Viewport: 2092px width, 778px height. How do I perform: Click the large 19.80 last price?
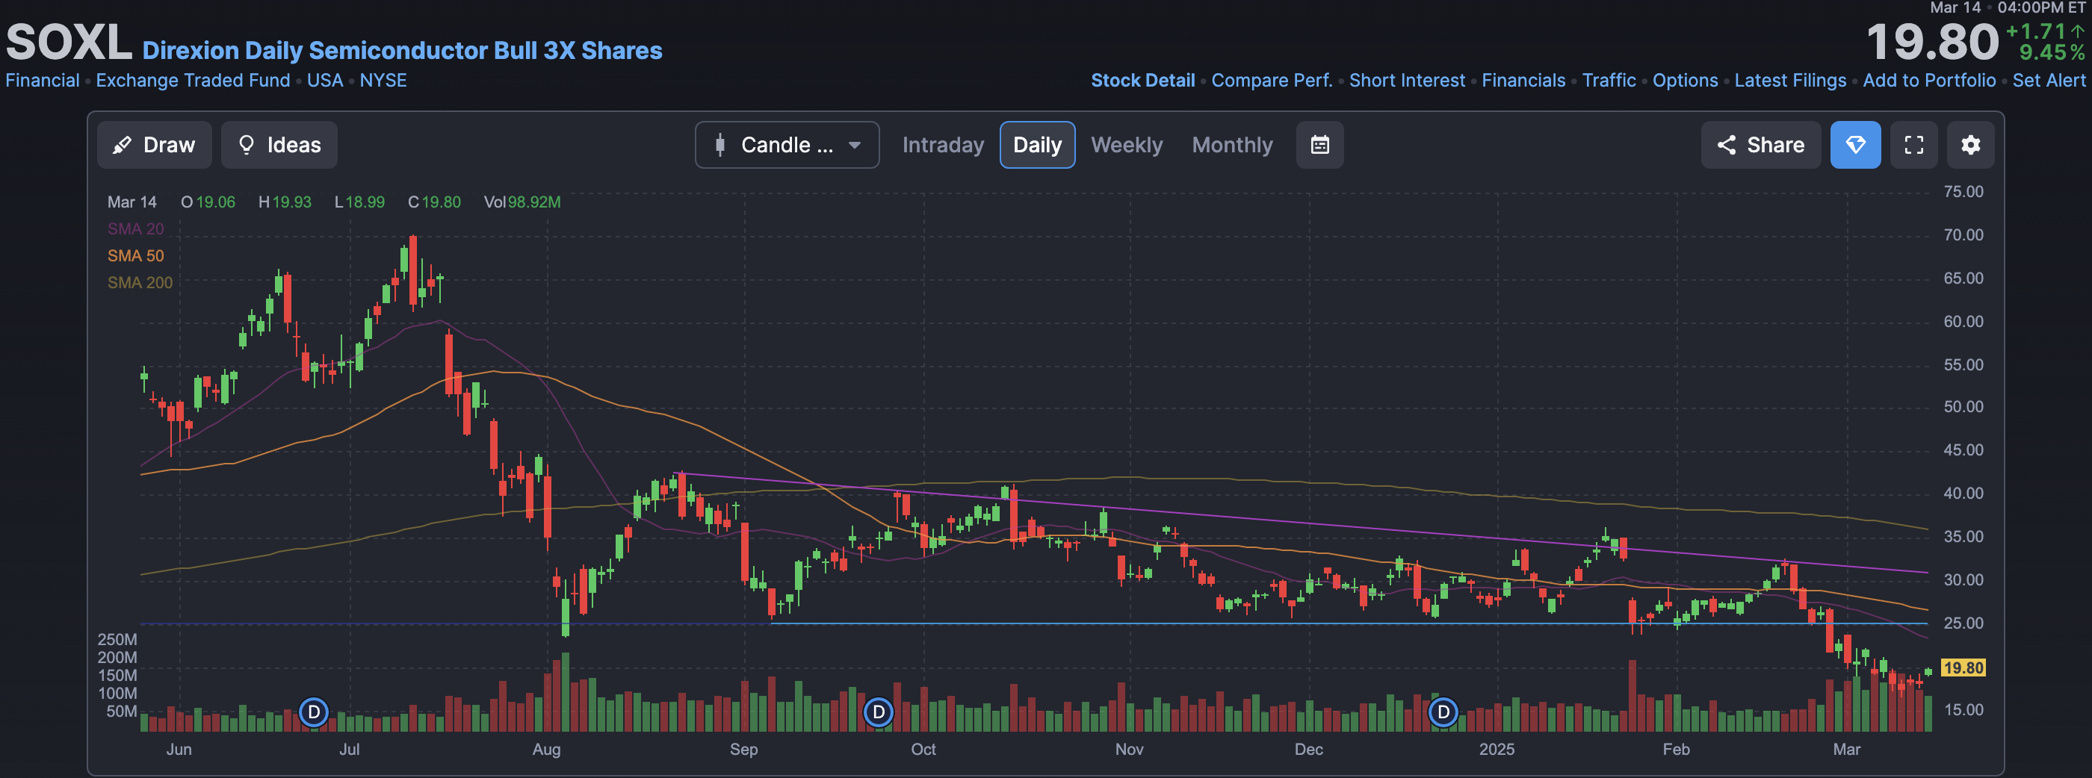coord(1931,43)
